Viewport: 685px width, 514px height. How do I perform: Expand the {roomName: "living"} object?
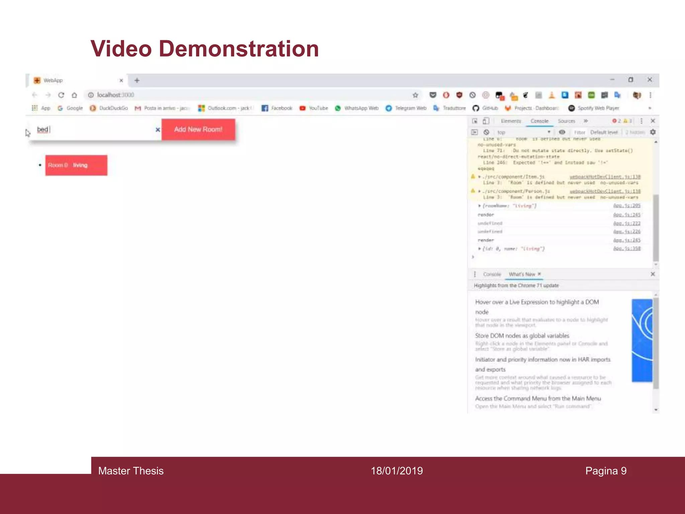(479, 206)
